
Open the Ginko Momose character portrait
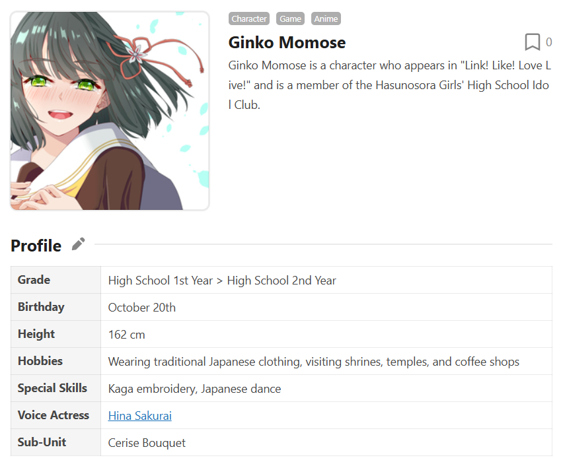(110, 111)
